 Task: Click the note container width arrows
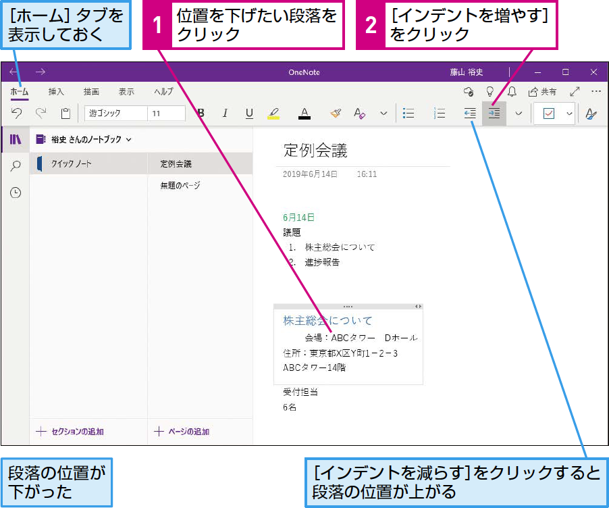tap(418, 307)
